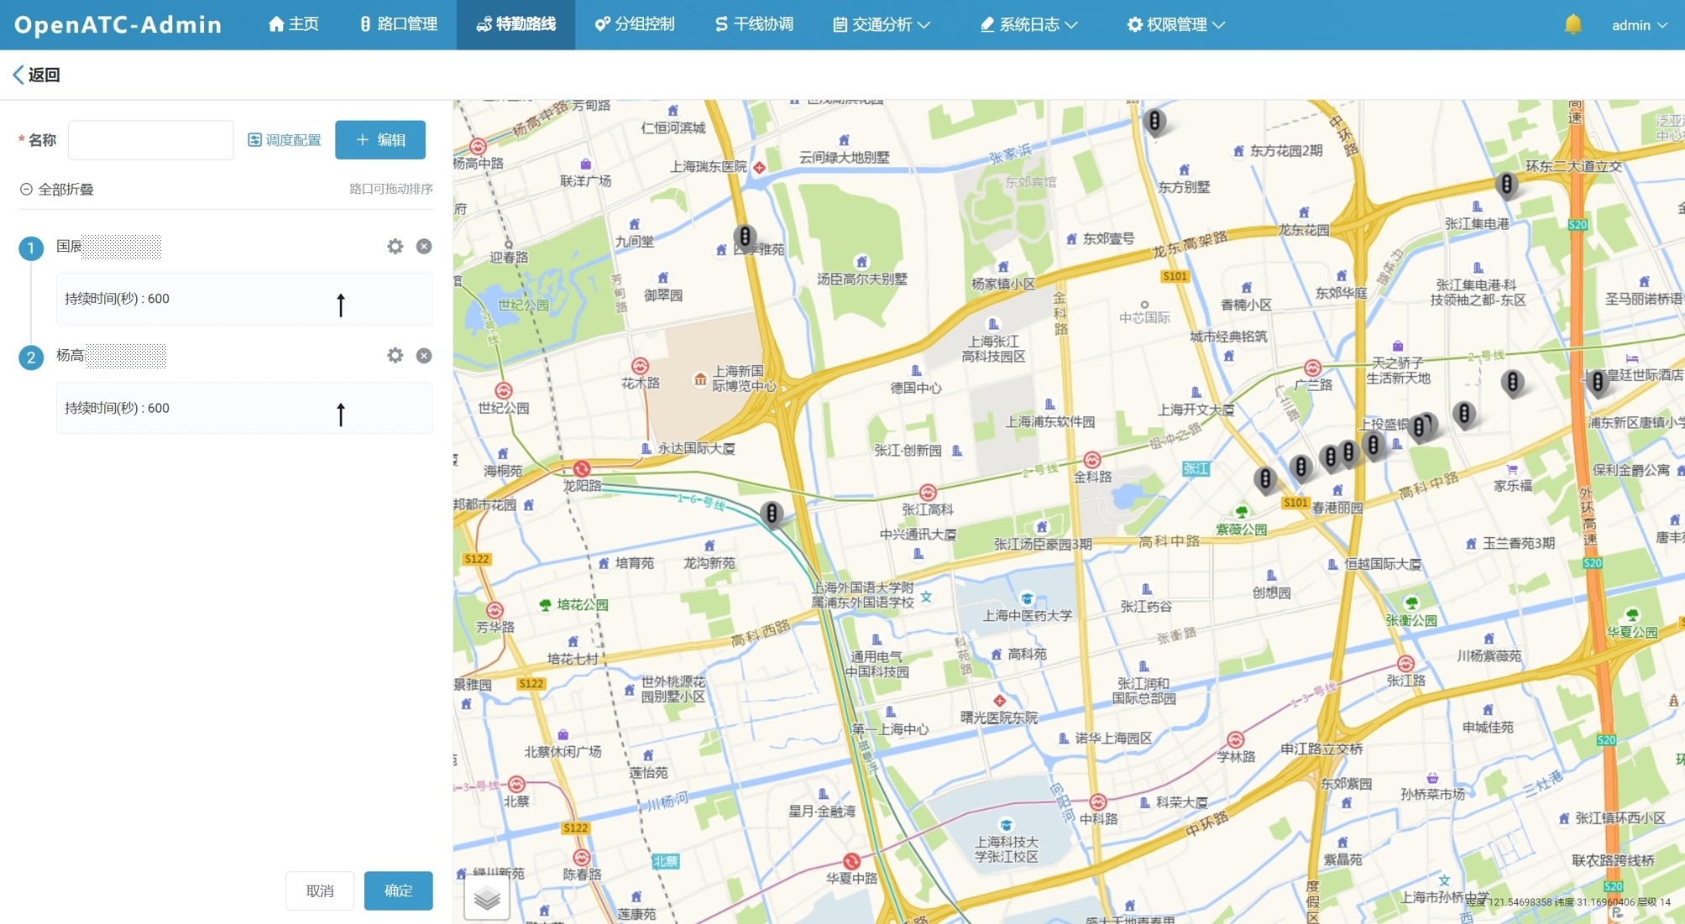Click the traffic signal marker near 龙阳路

771,513
